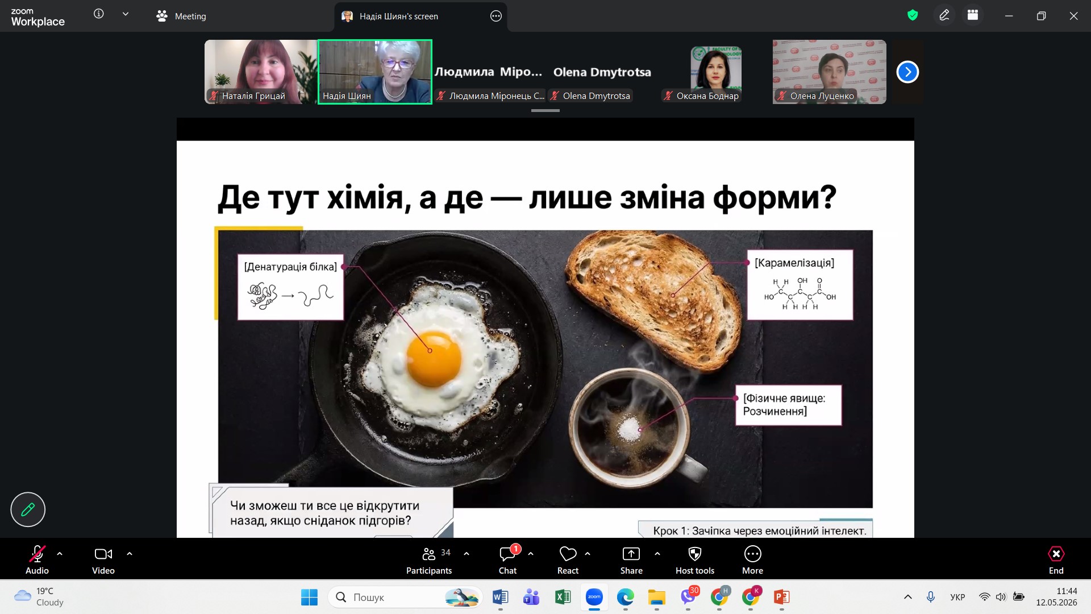The width and height of the screenshot is (1091, 614).
Task: Click the green annotation pencil button
Action: tap(28, 509)
